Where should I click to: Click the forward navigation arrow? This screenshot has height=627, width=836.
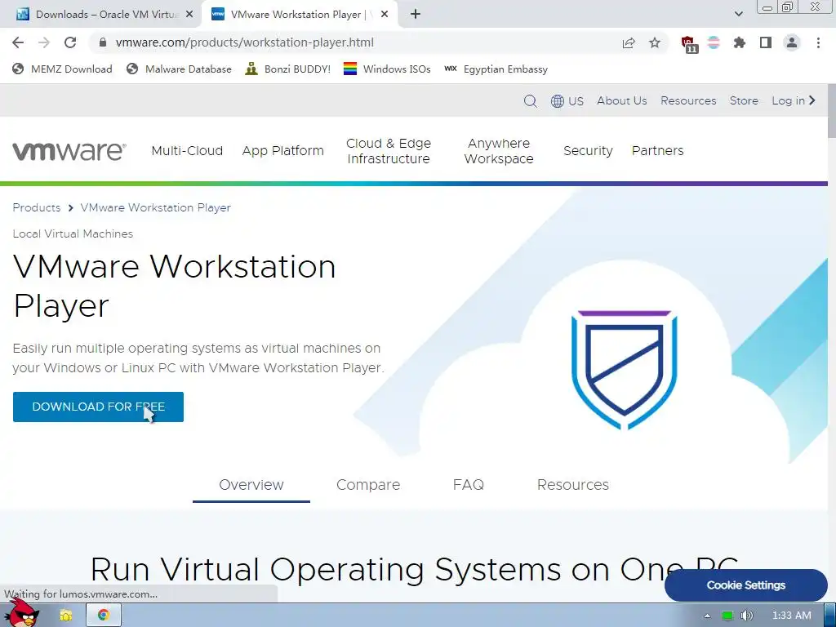[44, 42]
